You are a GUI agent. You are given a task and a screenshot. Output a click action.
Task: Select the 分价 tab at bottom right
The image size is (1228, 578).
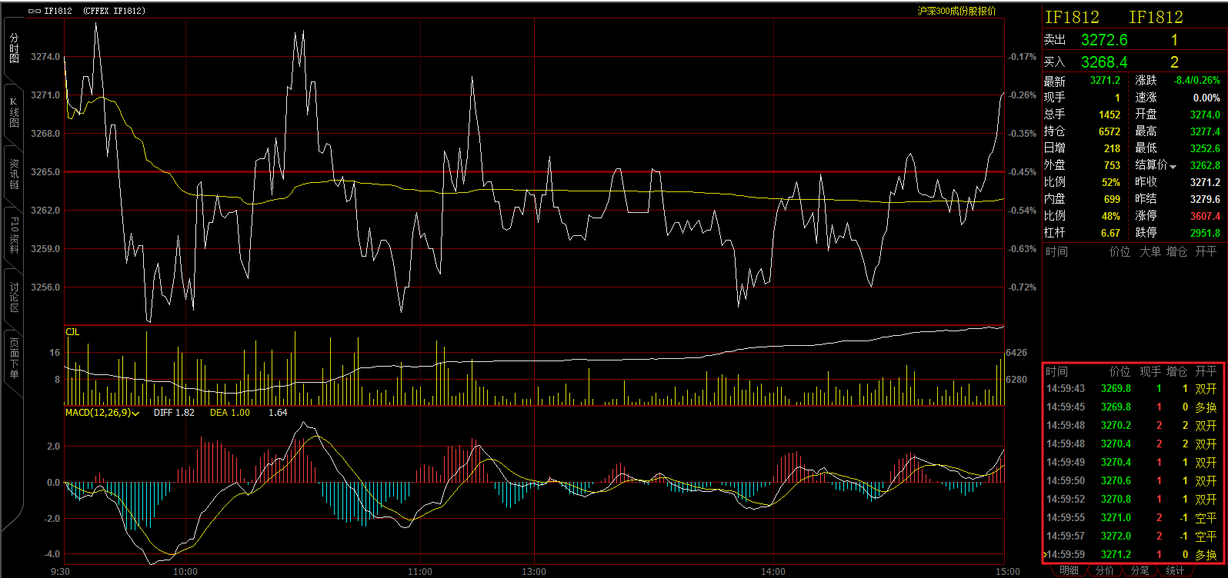coord(1104,570)
